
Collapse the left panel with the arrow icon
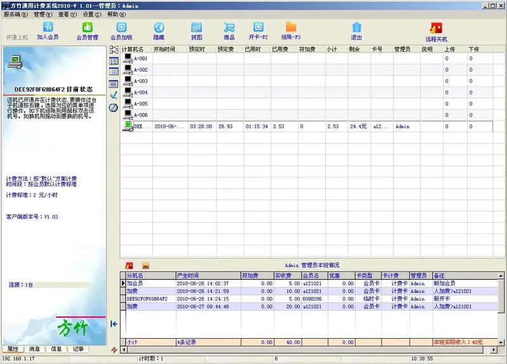[113, 323]
